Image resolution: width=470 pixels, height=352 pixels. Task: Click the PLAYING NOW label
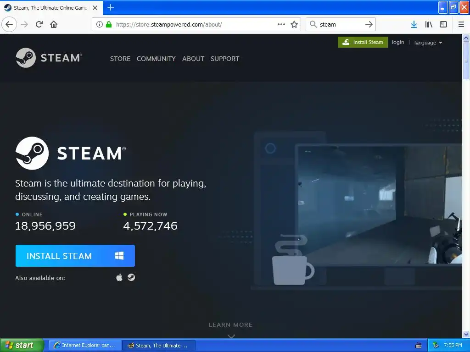point(148,214)
